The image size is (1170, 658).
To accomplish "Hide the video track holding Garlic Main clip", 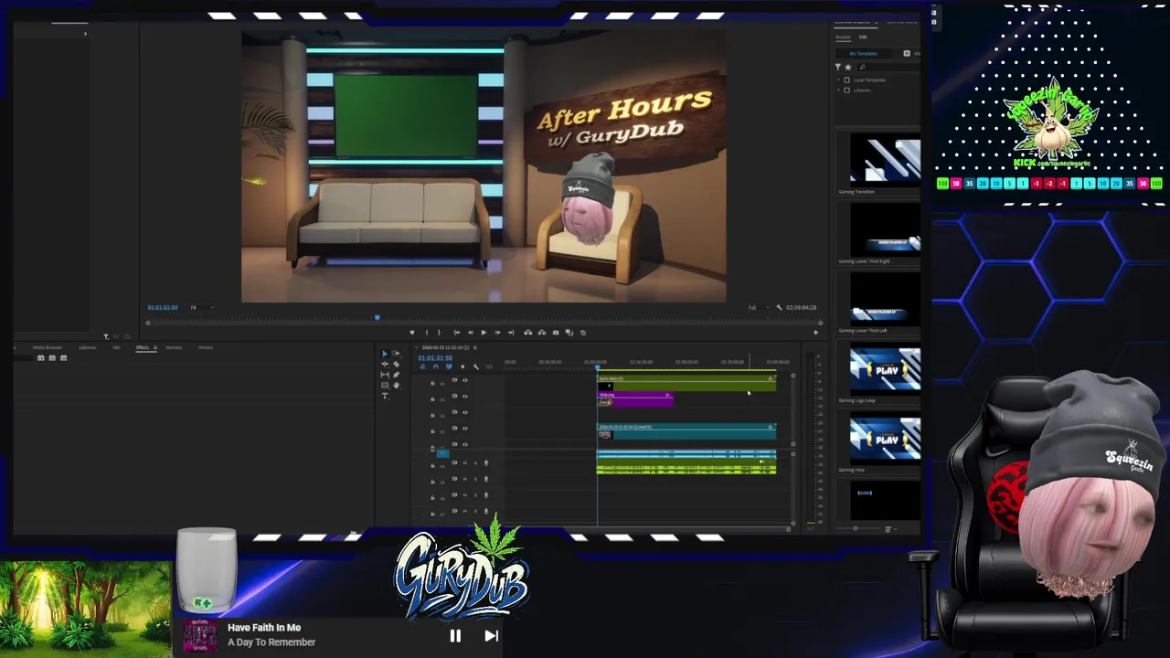I will [x=464, y=380].
